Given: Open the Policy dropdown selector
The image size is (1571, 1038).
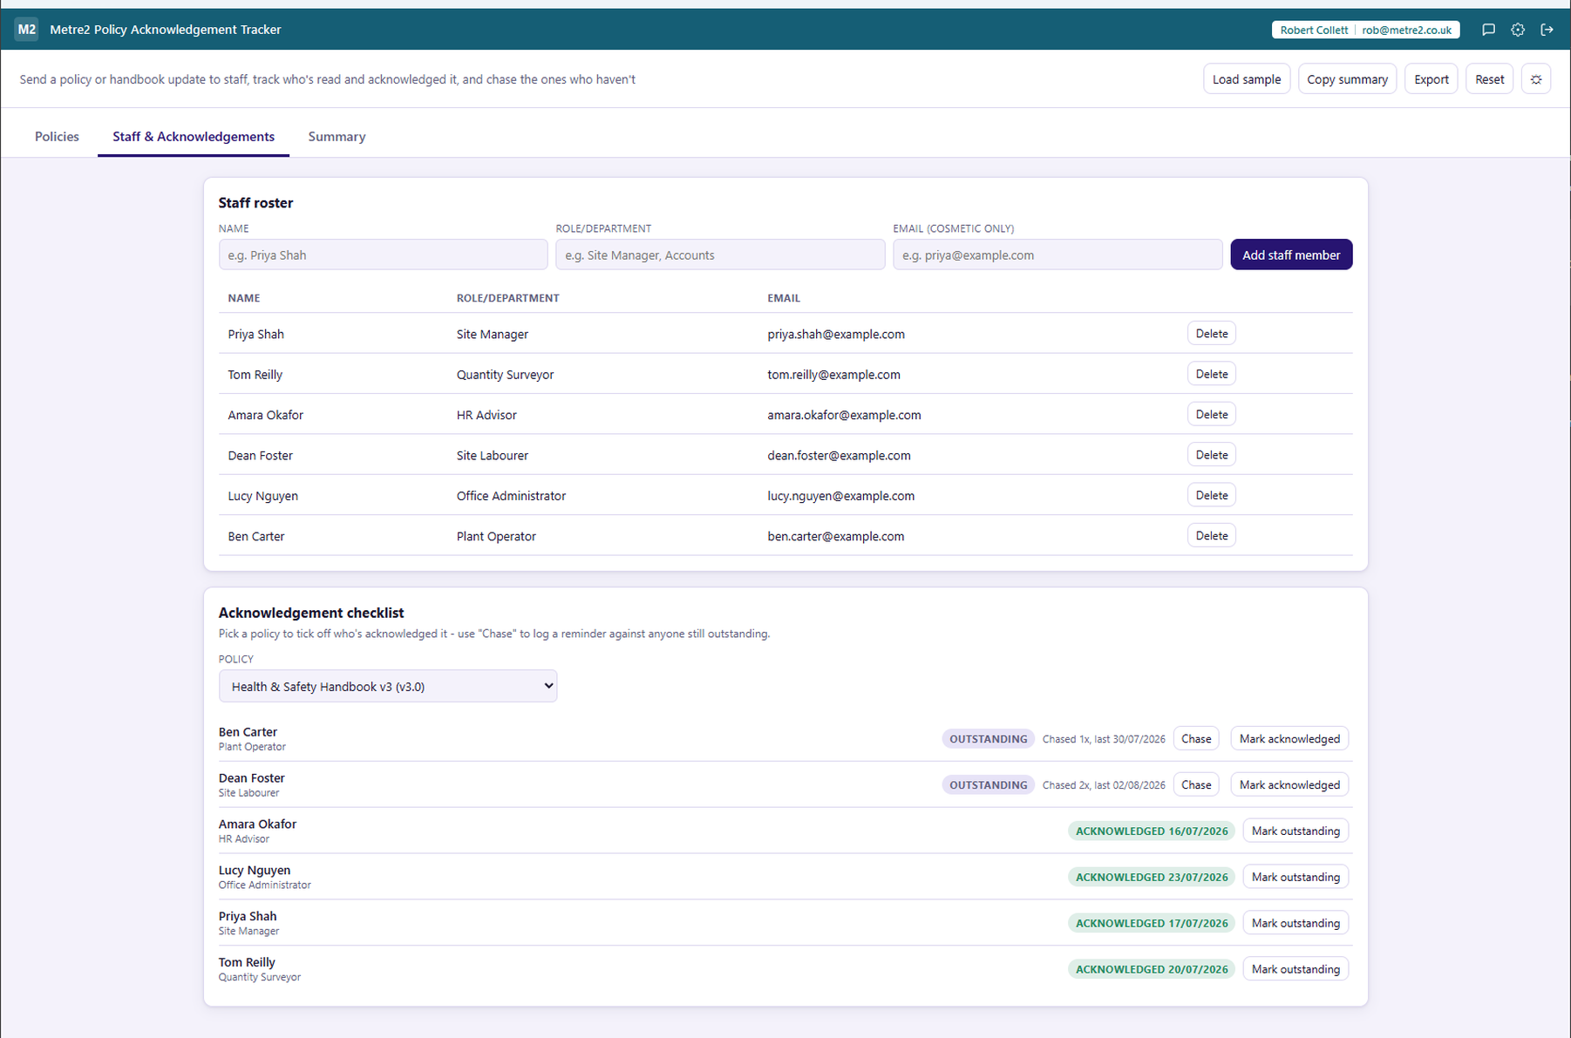Looking at the screenshot, I should click(387, 686).
